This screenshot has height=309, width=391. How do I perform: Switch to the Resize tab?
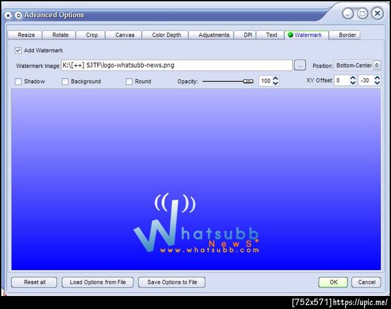(26, 35)
